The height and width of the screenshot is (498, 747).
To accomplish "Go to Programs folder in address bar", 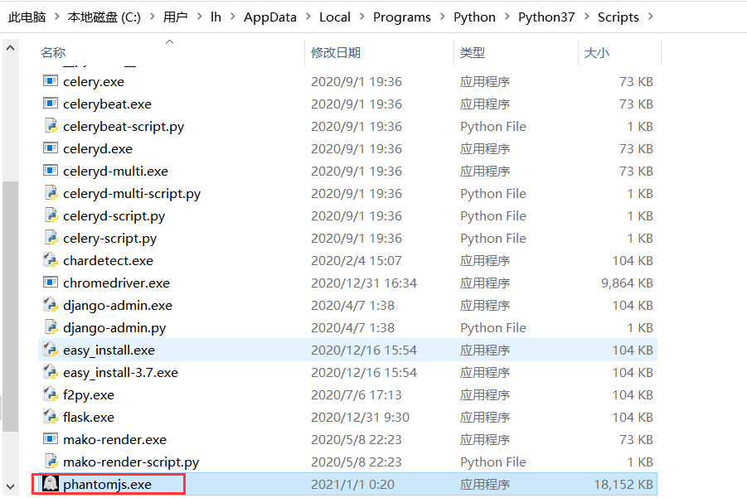I will 402,17.
